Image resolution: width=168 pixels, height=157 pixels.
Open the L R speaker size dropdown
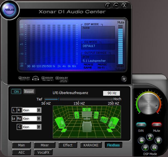click(39, 110)
